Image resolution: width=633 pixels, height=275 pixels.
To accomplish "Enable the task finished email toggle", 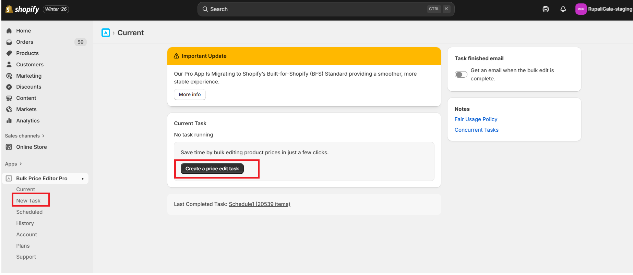I will 461,75.
